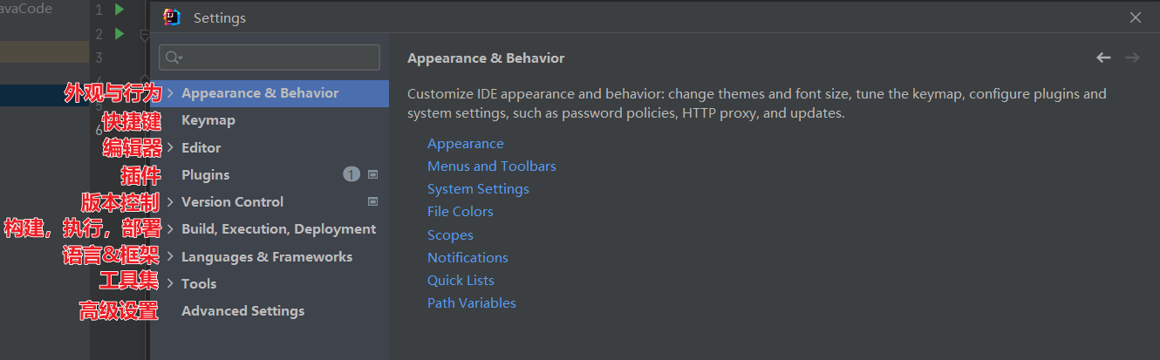Open the Path Variables link

(472, 303)
